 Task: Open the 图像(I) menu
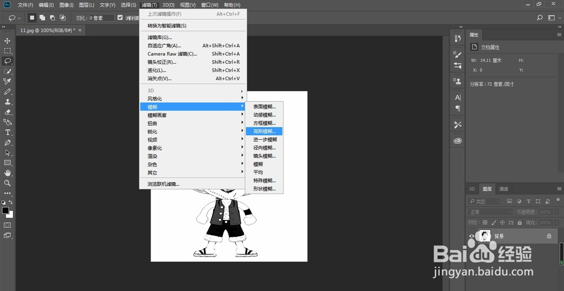click(x=66, y=5)
